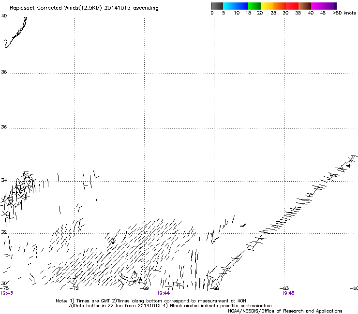Choose the yellow 20-25 knots color segment
This screenshot has width=358, height=314.
click(267, 6)
